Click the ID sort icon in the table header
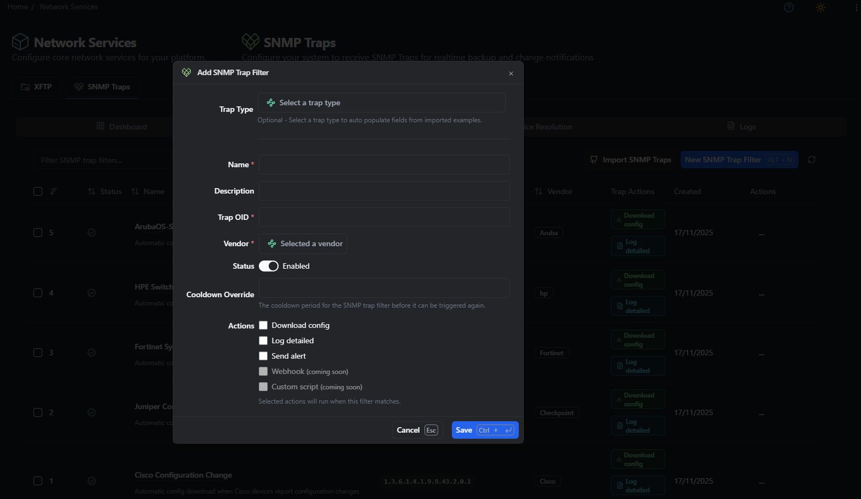 point(54,191)
